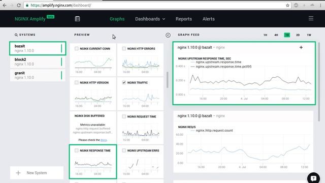Click the secure padlock icon in address bar
Viewport: 325px width, 183px height.
click(x=27, y=6)
